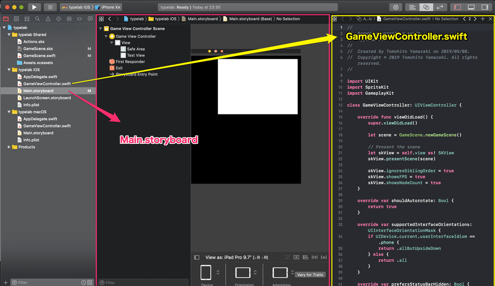Expand the Products group

[9, 147]
